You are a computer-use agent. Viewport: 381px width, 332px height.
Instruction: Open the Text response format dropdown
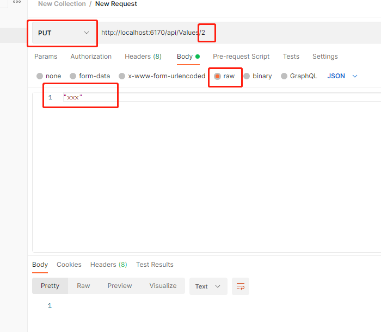pyautogui.click(x=208, y=286)
